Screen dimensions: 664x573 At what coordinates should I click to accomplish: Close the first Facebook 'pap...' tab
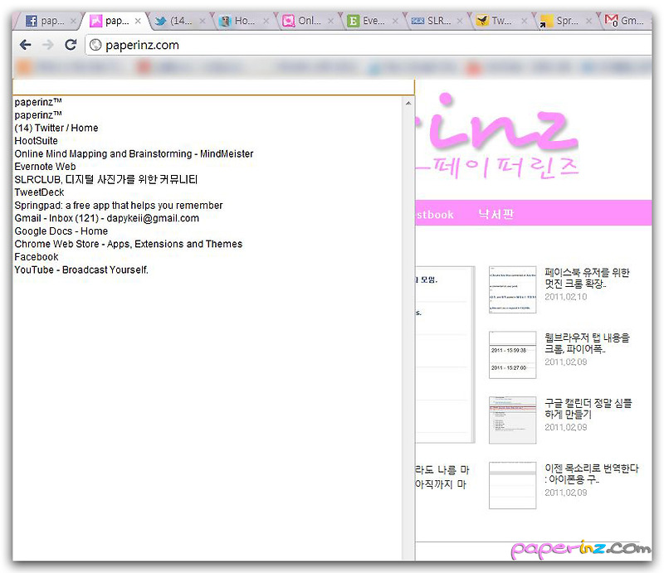[x=73, y=21]
